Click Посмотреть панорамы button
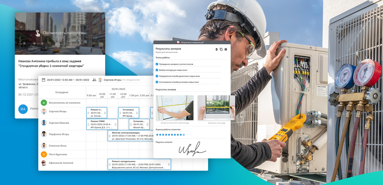The image size is (383, 185). 65,33
